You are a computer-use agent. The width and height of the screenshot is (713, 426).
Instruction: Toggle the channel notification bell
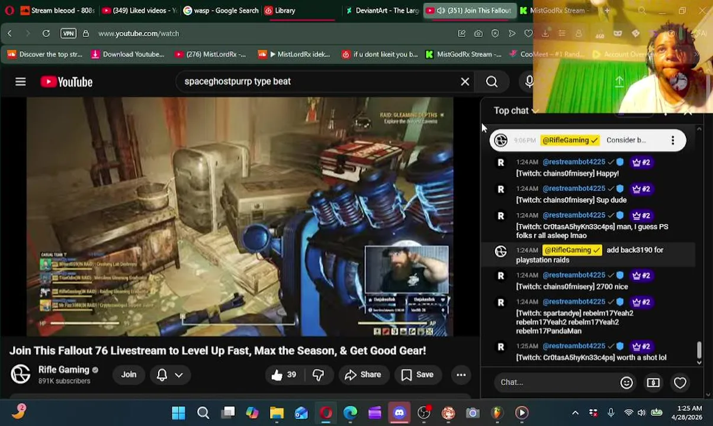pyautogui.click(x=162, y=375)
